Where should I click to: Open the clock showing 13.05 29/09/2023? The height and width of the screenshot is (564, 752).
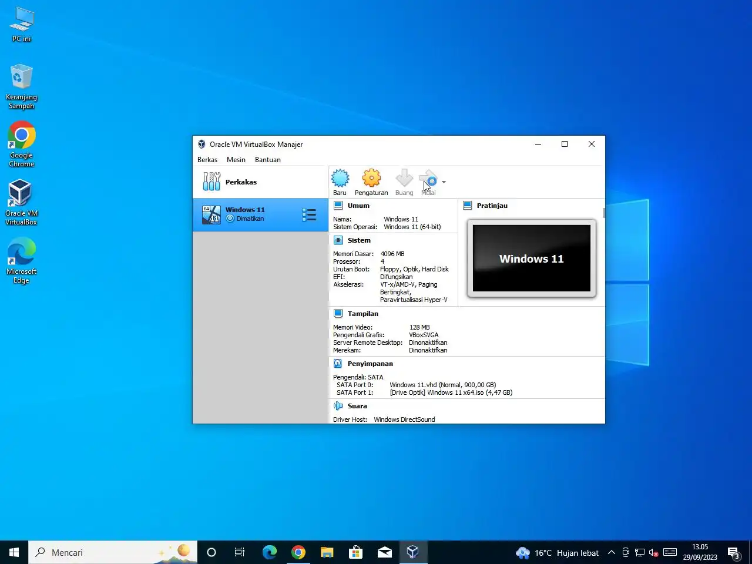700,552
